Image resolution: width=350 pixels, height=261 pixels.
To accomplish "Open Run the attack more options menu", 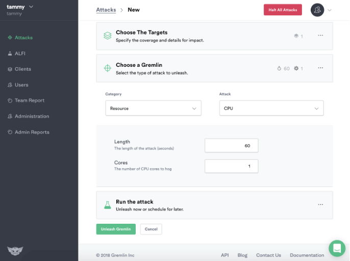I will [320, 204].
